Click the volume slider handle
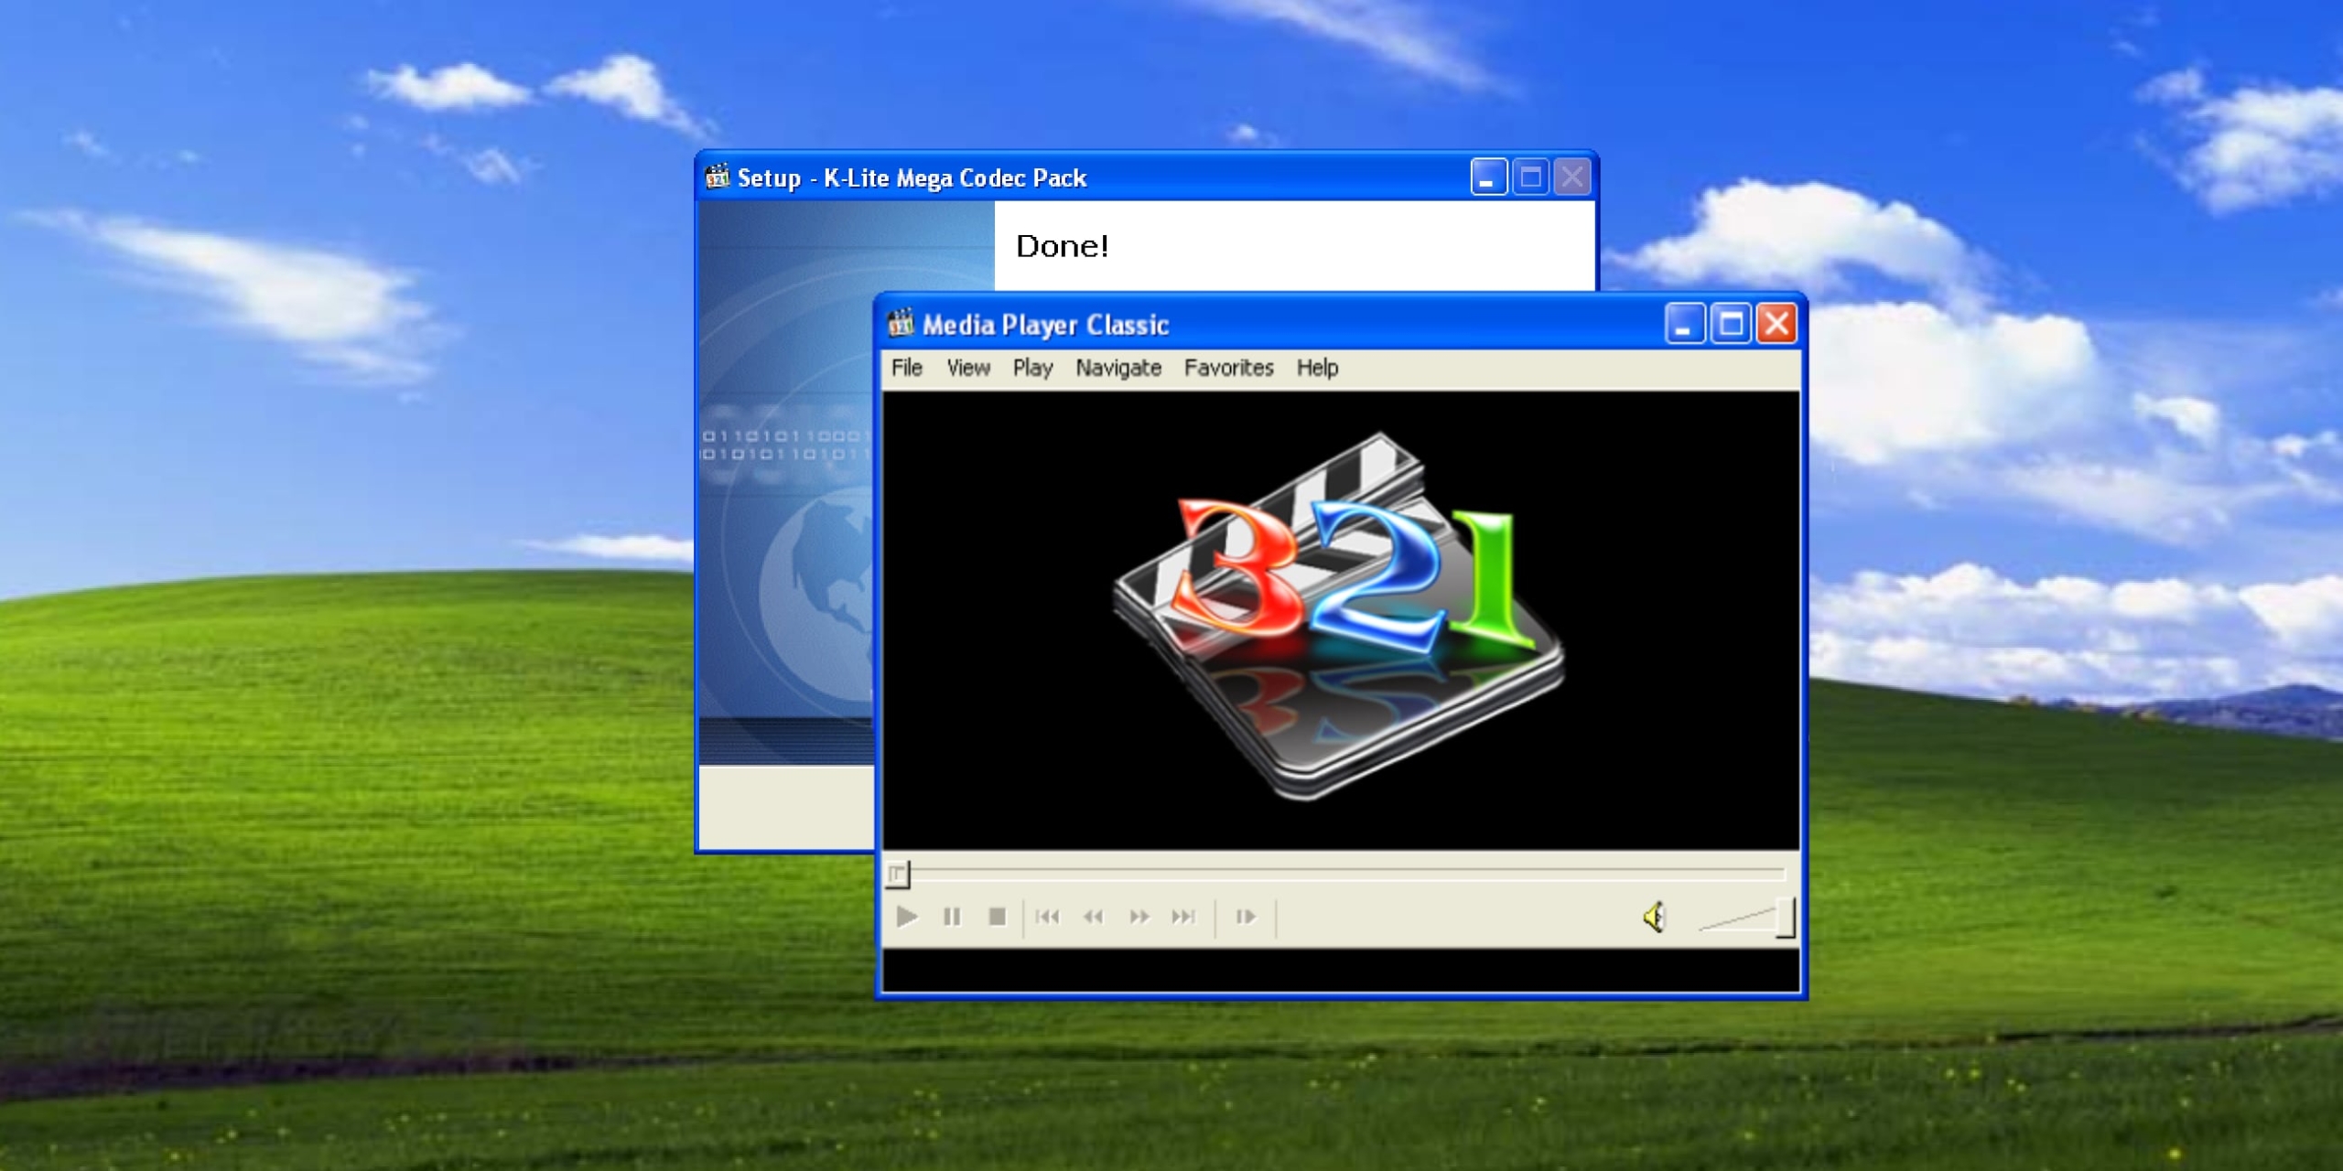 [x=1786, y=918]
